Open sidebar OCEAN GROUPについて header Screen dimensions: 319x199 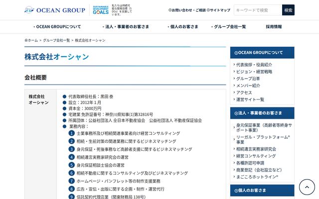262,53
